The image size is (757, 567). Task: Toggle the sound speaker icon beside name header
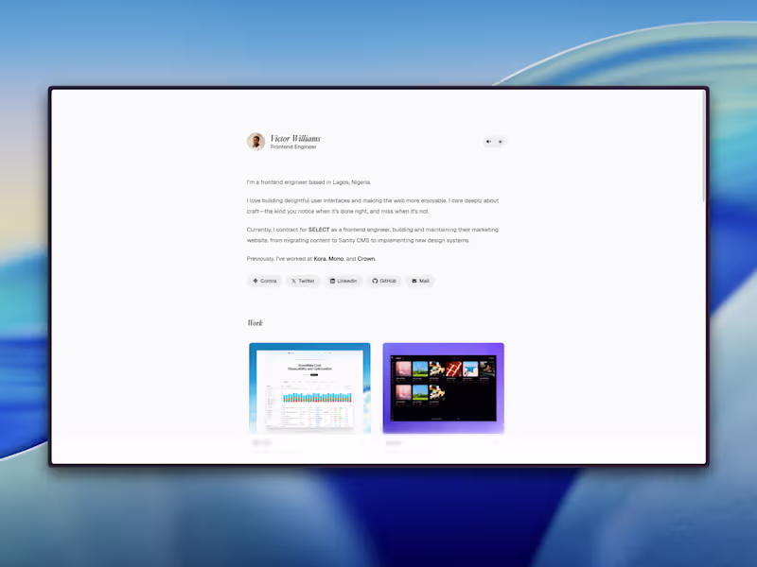tap(488, 142)
